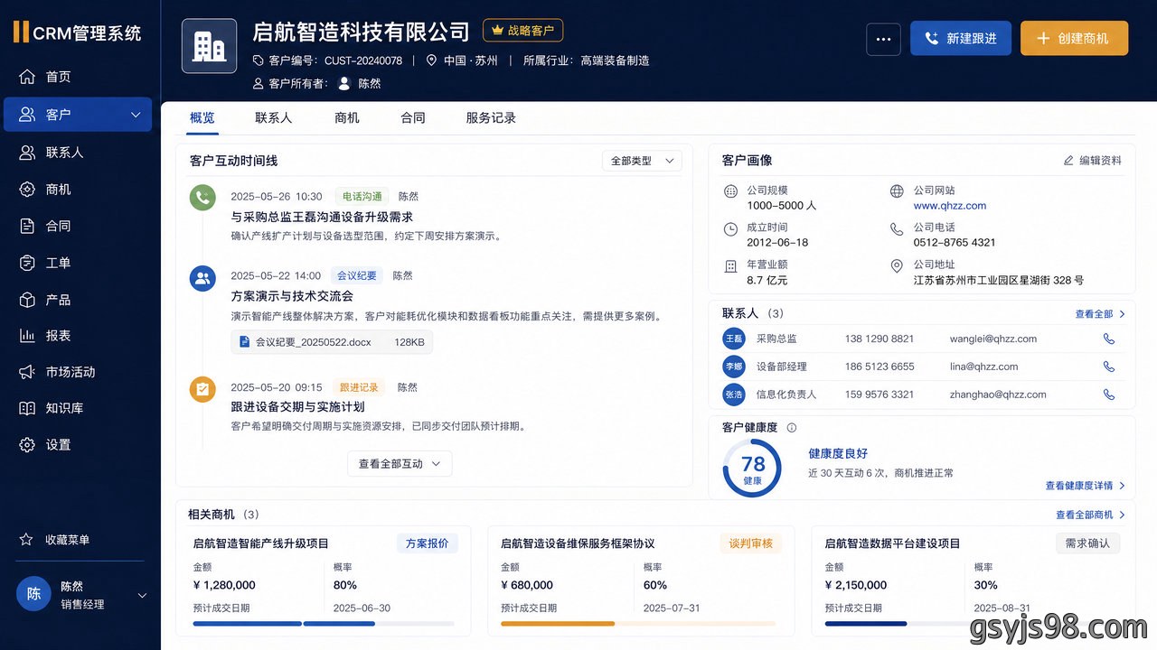The width and height of the screenshot is (1157, 650).
Task: Click the health score 78 ring
Action: (x=752, y=468)
